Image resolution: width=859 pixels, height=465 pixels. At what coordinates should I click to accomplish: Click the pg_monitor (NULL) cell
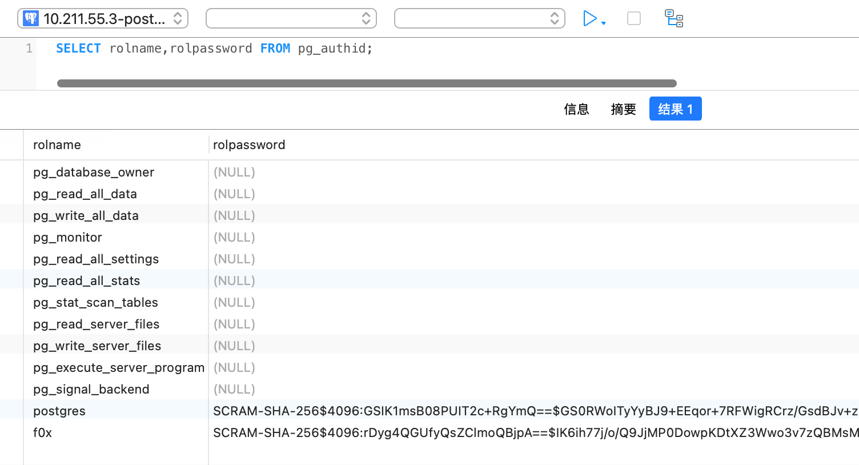234,237
